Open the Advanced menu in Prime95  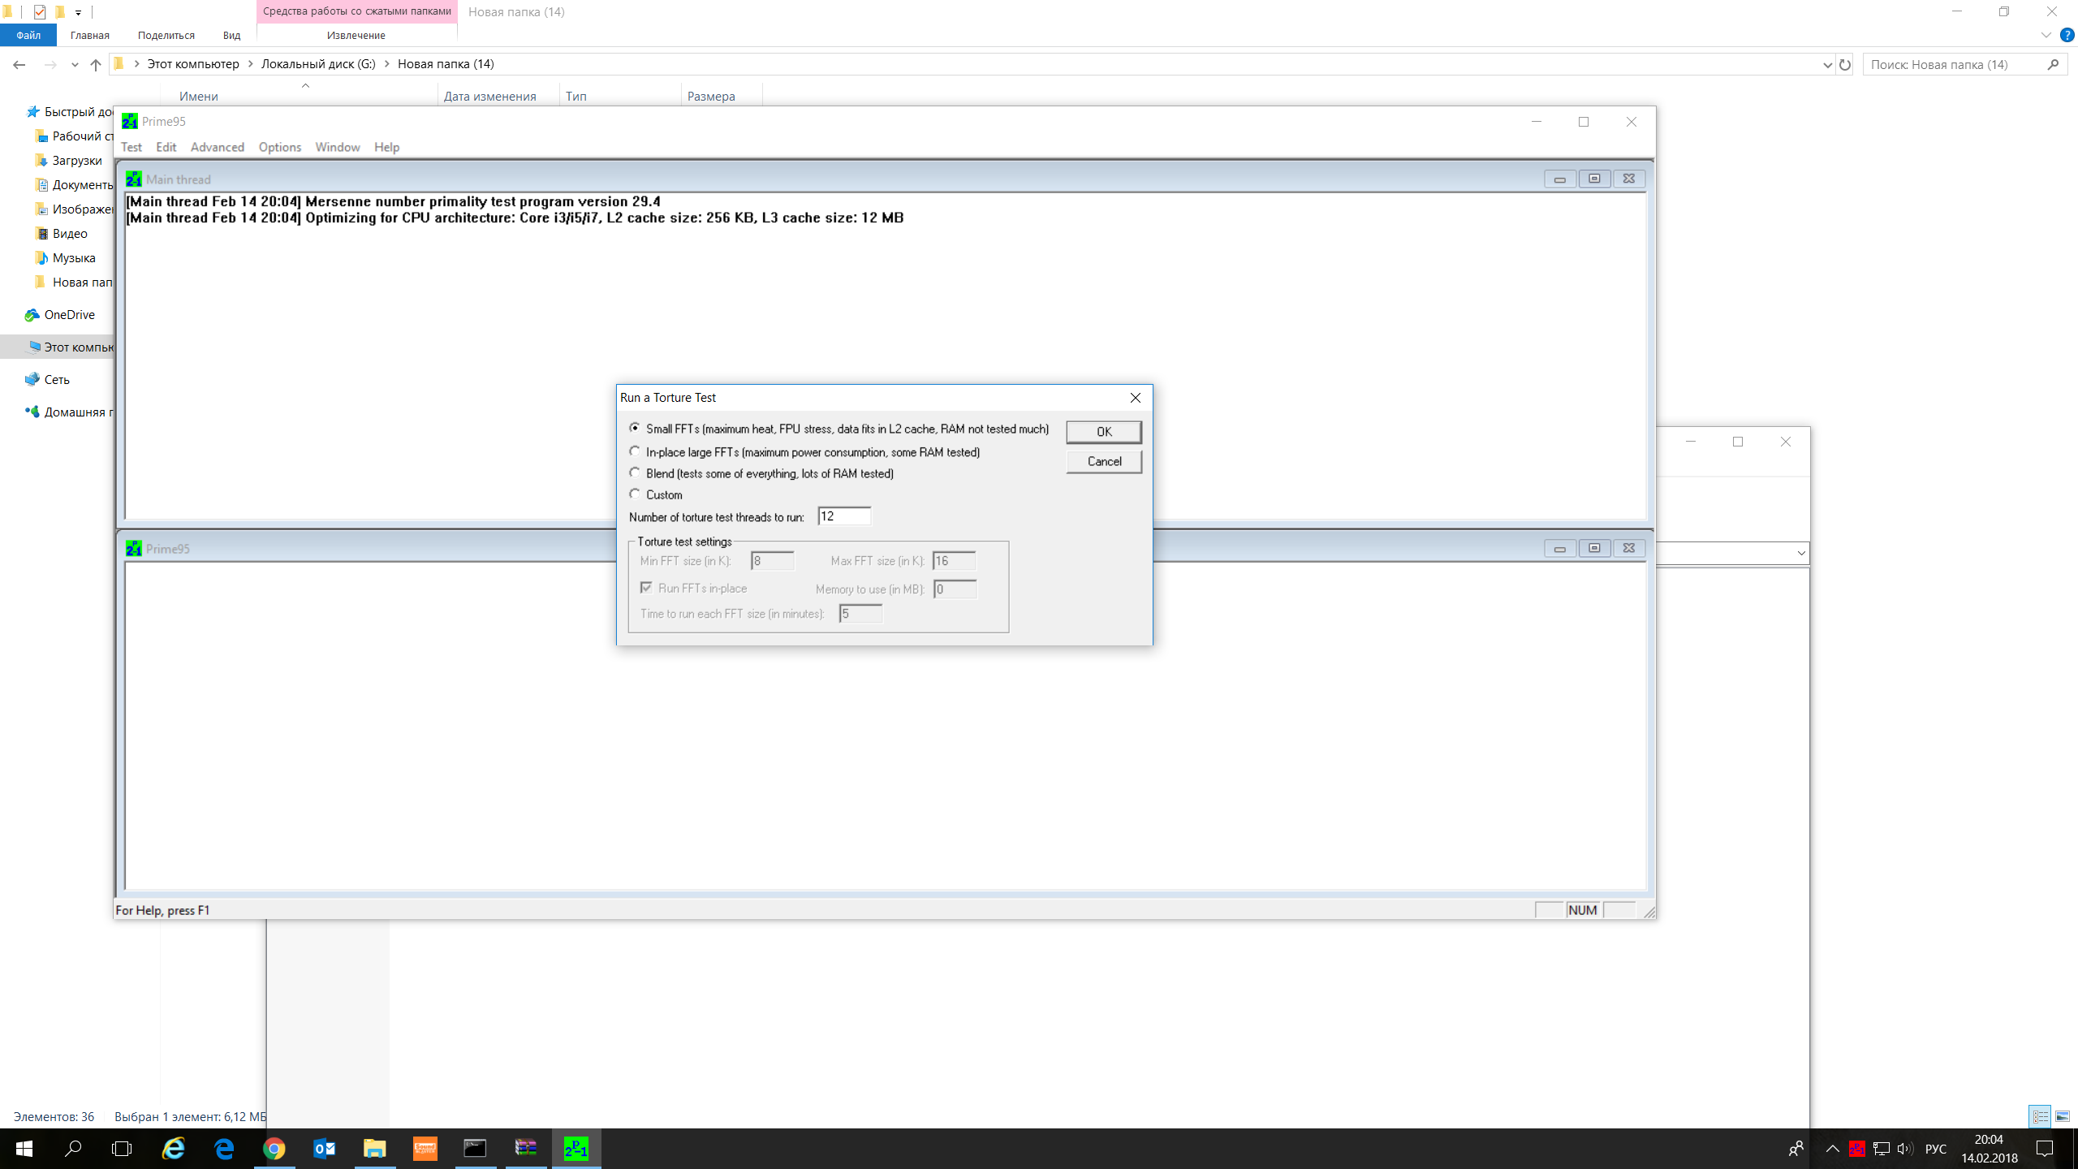(217, 147)
